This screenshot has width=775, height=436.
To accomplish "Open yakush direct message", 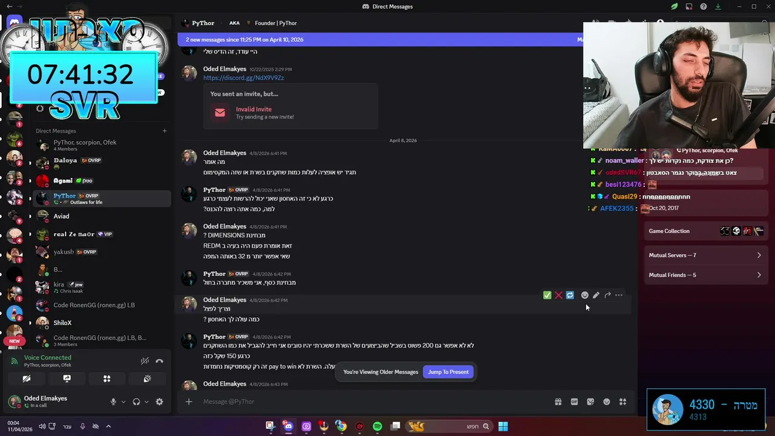I will pyautogui.click(x=102, y=251).
